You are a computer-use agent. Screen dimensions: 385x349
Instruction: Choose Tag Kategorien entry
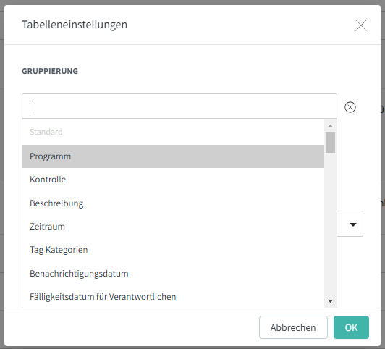pyautogui.click(x=173, y=250)
